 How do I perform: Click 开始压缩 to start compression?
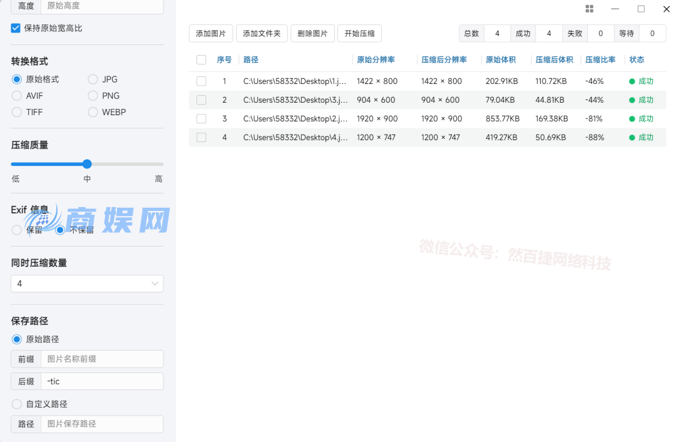359,33
